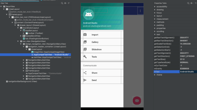Click the Properties Table search icon

[188, 3]
